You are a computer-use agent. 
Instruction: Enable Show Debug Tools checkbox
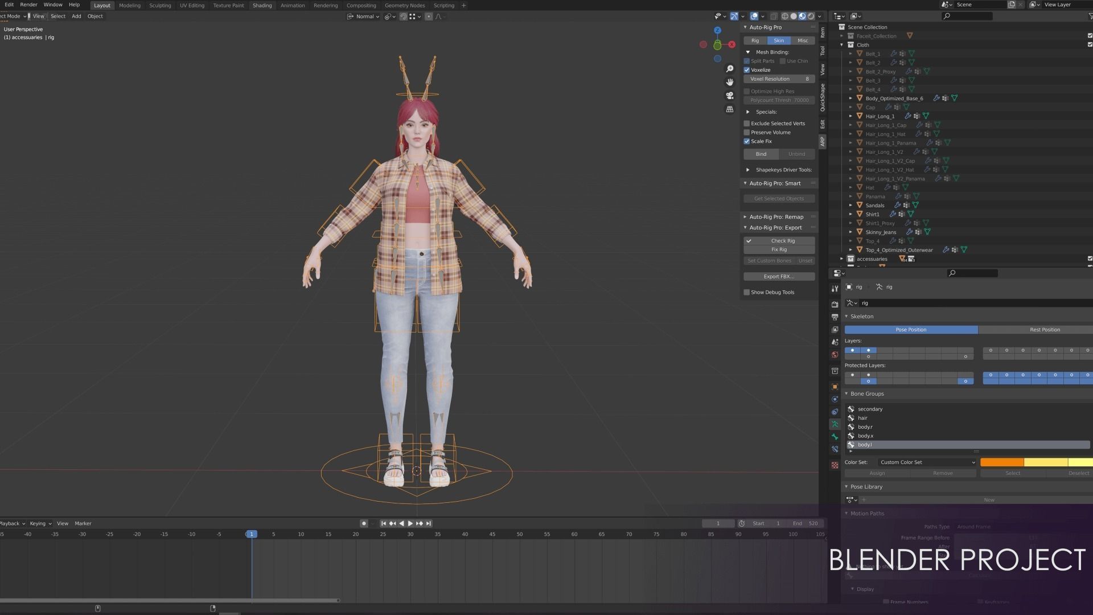click(747, 293)
